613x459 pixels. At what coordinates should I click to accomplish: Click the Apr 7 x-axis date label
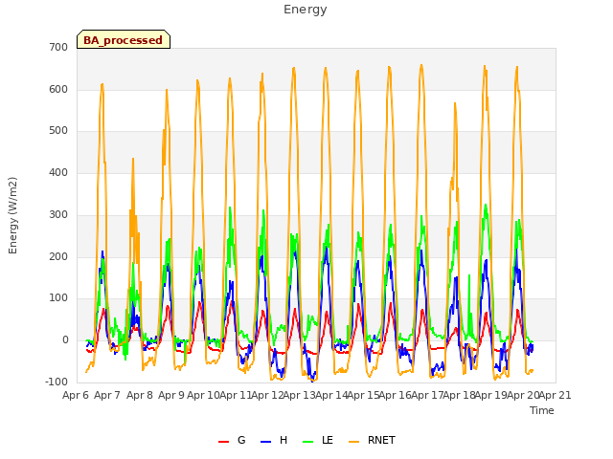click(107, 395)
